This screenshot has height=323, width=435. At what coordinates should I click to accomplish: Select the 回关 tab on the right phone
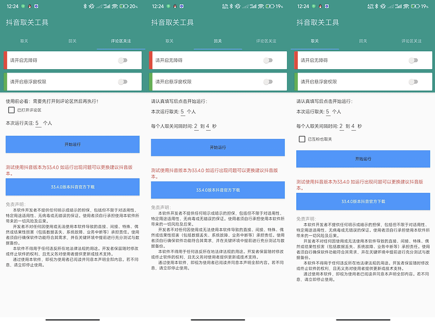coord(363,41)
